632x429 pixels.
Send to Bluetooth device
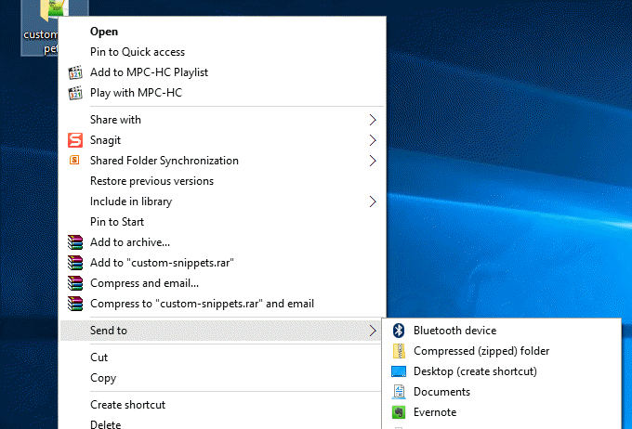(x=501, y=331)
